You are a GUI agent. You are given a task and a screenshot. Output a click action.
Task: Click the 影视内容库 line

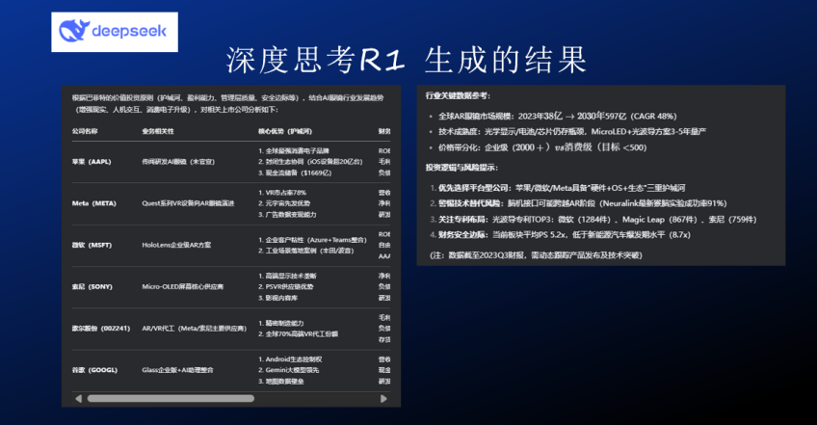pyautogui.click(x=278, y=298)
